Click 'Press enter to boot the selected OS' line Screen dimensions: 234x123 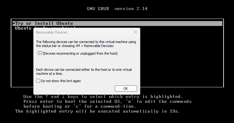(x=107, y=102)
